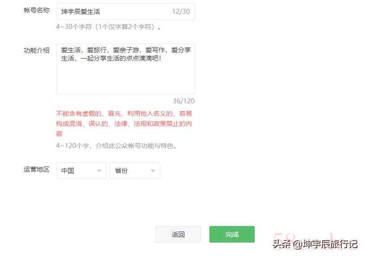Click the 帐号名称 input containing 坤宇辰爱生活

point(125,12)
